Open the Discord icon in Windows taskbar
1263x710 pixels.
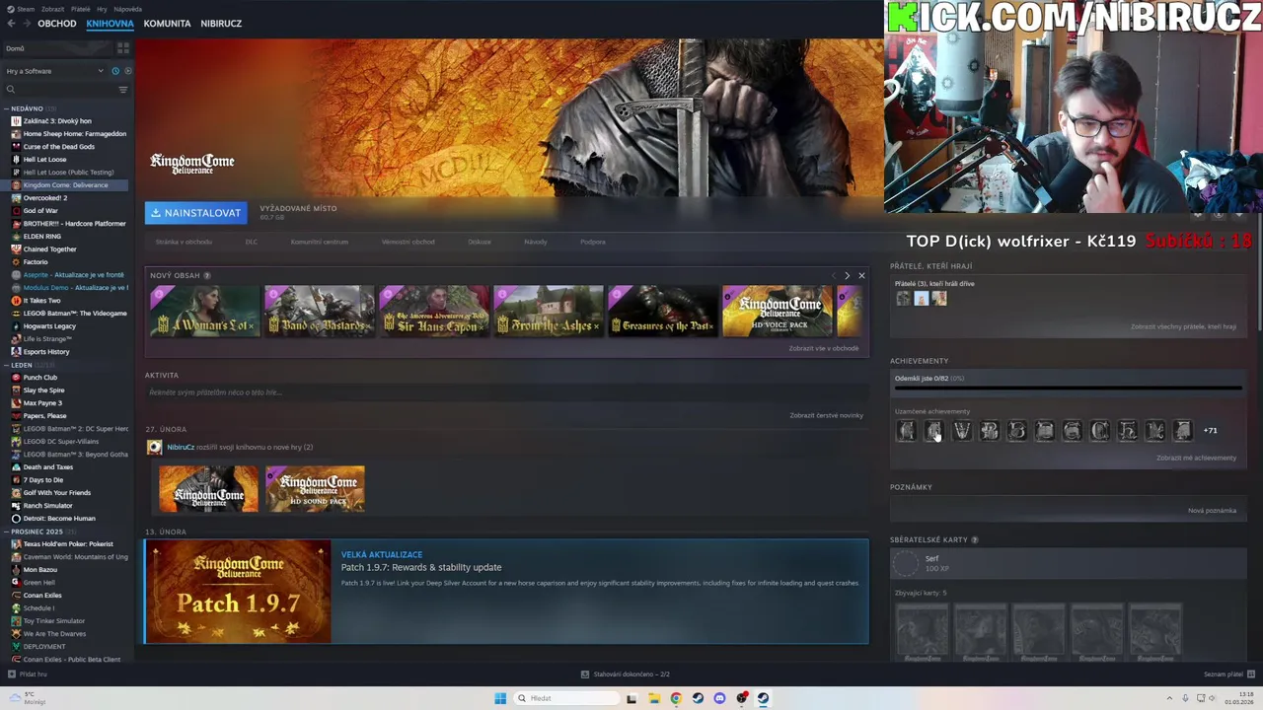tap(719, 698)
